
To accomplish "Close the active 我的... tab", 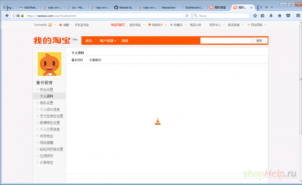I will (x=251, y=8).
